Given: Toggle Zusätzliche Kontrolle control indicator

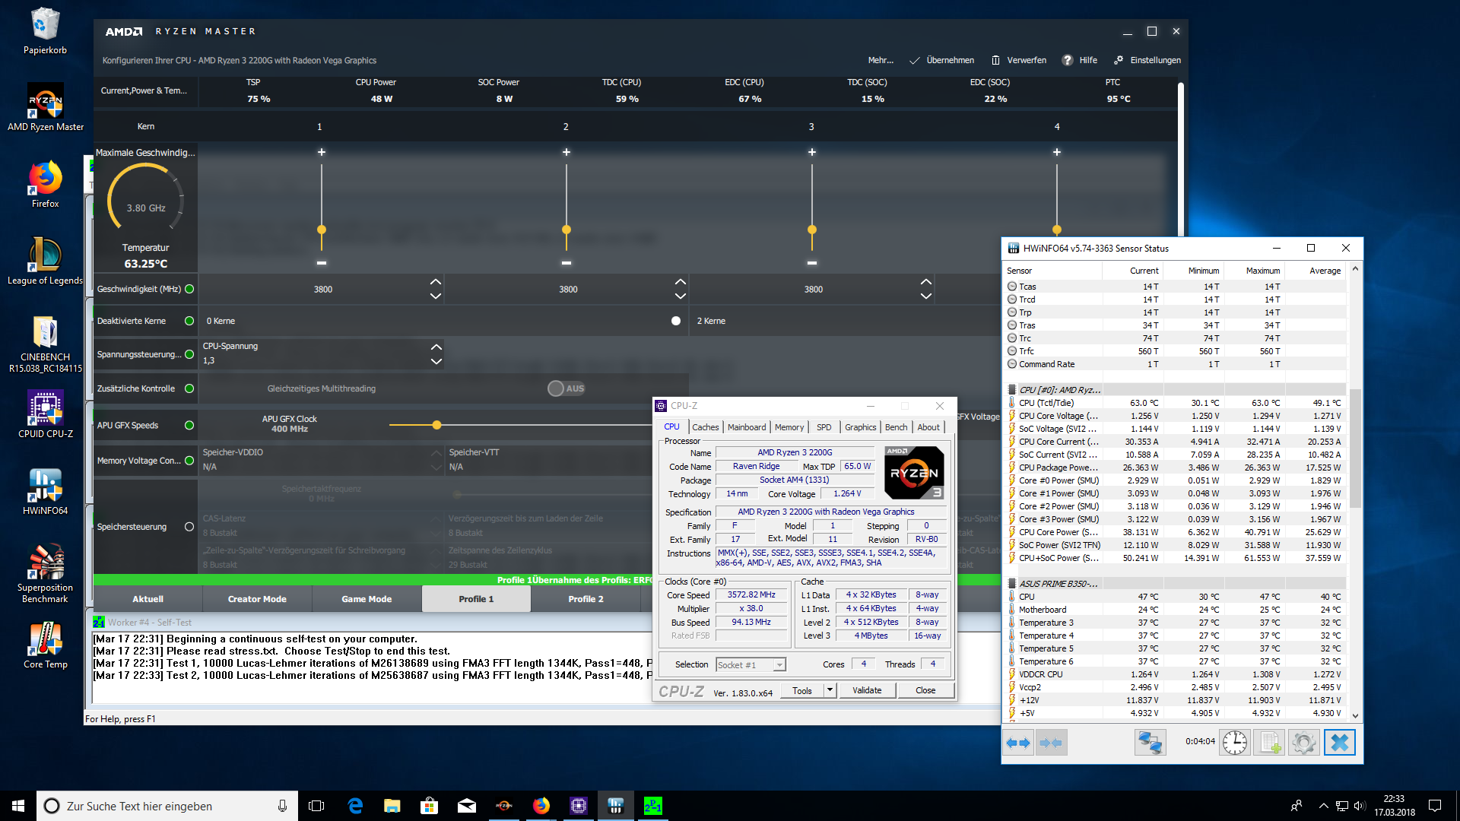Looking at the screenshot, I should [x=189, y=388].
